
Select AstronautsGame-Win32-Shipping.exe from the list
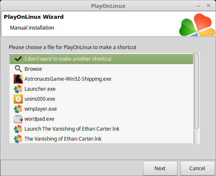tap(101, 79)
